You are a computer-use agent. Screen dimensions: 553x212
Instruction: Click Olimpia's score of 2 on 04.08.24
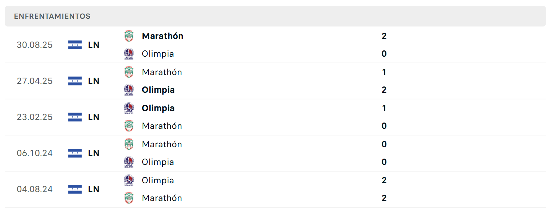[x=384, y=180]
